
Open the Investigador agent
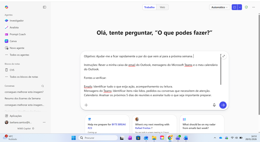(x=17, y=21)
